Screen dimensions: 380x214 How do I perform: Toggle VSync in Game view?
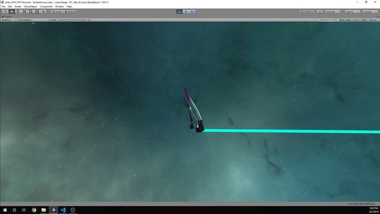click(356, 20)
